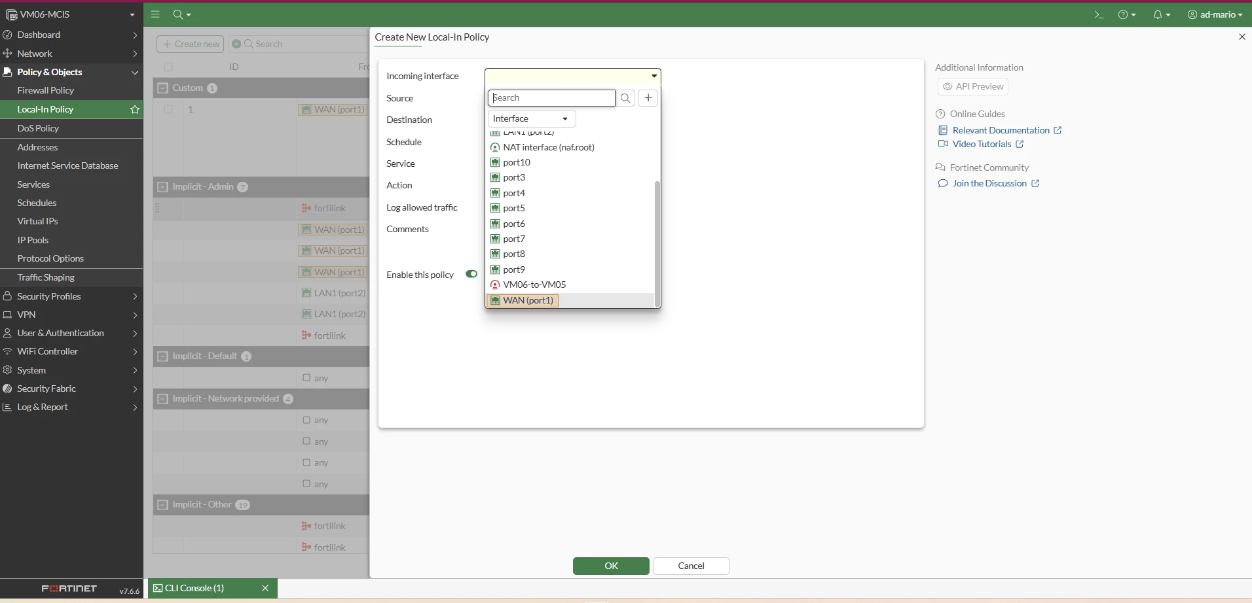The width and height of the screenshot is (1252, 603).
Task: Click the plus create-interface icon in dropdown
Action: [x=648, y=98]
